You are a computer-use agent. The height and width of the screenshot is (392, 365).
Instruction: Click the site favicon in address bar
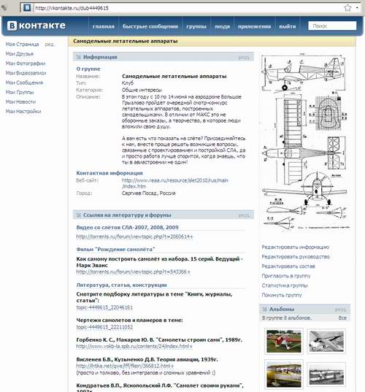point(27,8)
